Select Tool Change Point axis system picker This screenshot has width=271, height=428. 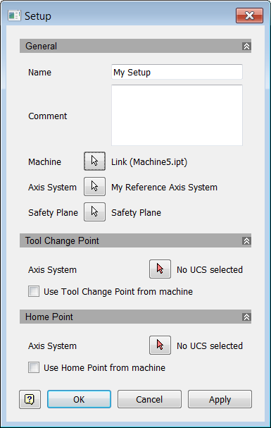point(160,269)
